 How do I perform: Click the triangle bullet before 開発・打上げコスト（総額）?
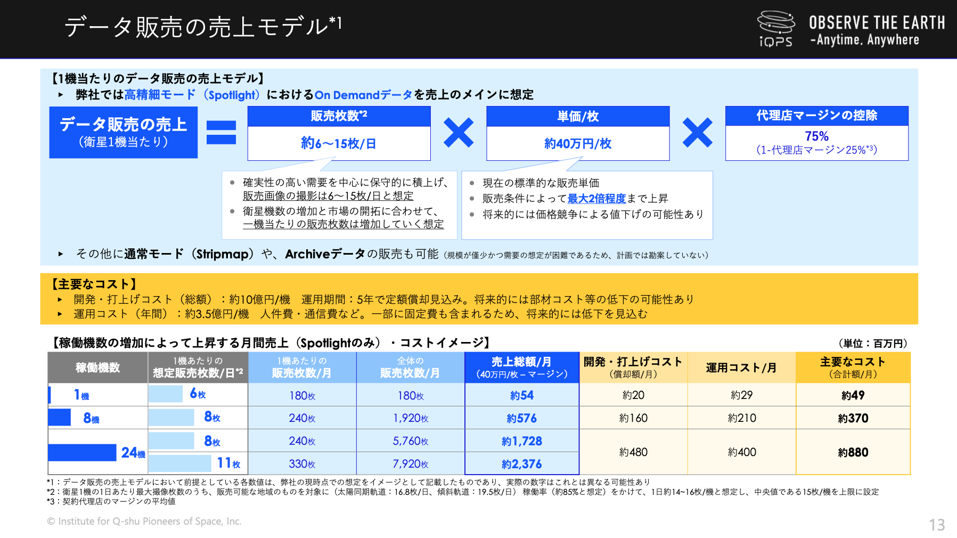60,300
